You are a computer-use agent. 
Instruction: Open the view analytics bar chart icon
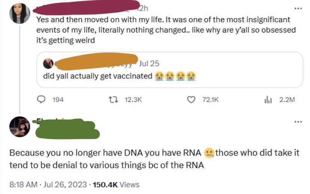click(268, 100)
